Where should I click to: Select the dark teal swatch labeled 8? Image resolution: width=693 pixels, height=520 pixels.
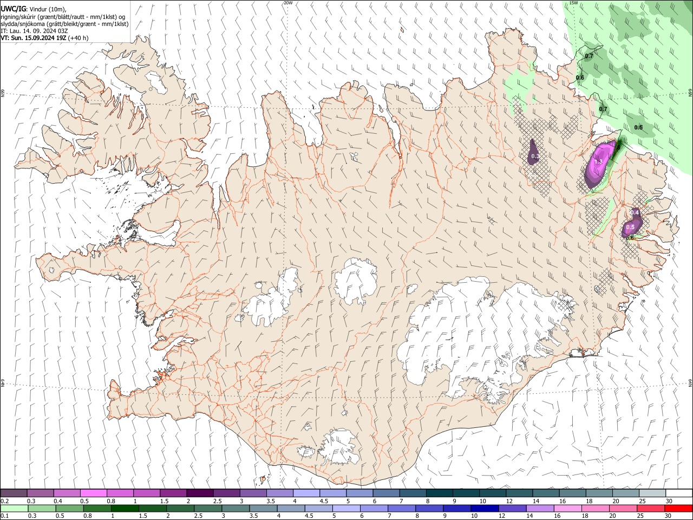click(x=439, y=493)
